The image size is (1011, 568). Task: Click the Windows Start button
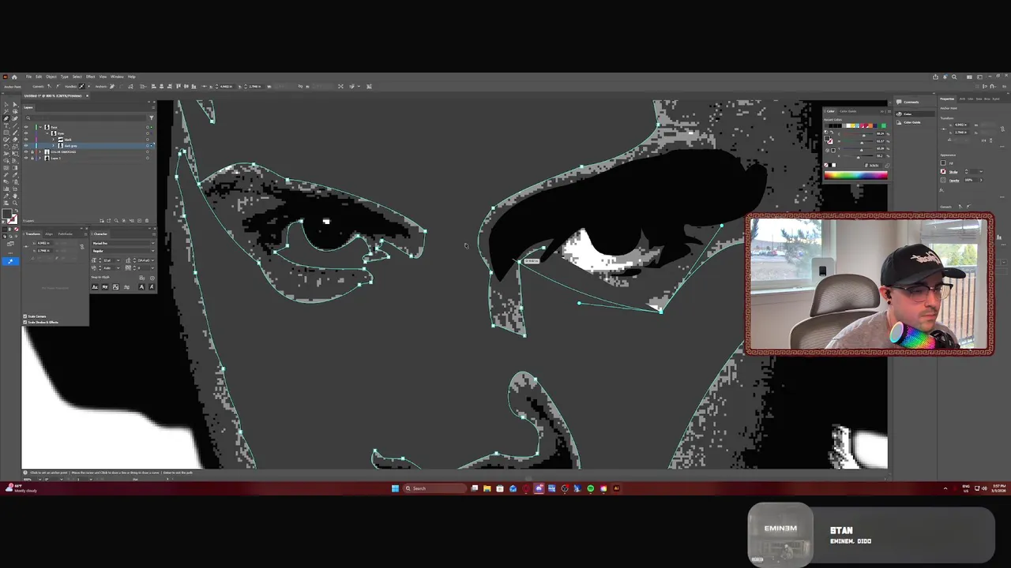[x=395, y=488]
